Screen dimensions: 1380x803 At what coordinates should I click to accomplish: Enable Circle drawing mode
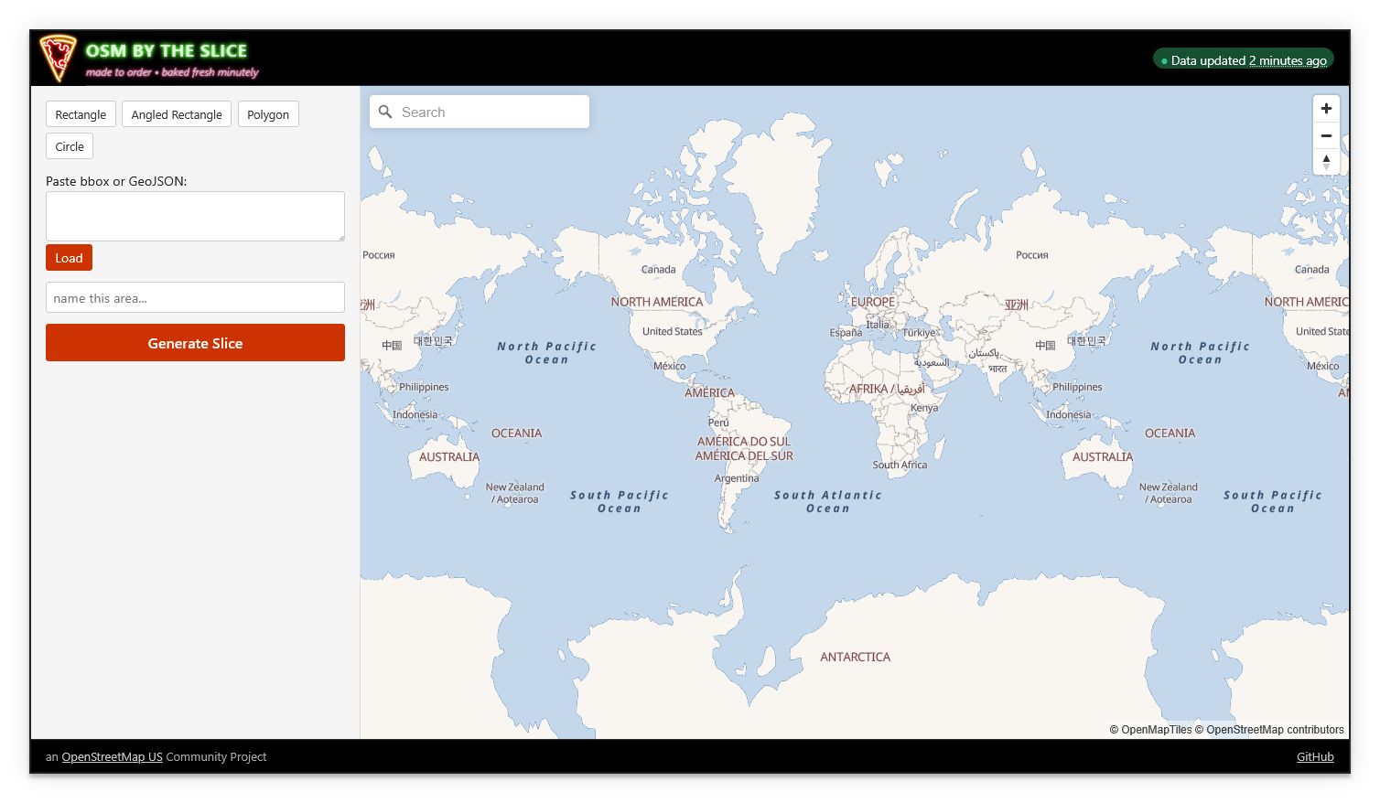69,145
